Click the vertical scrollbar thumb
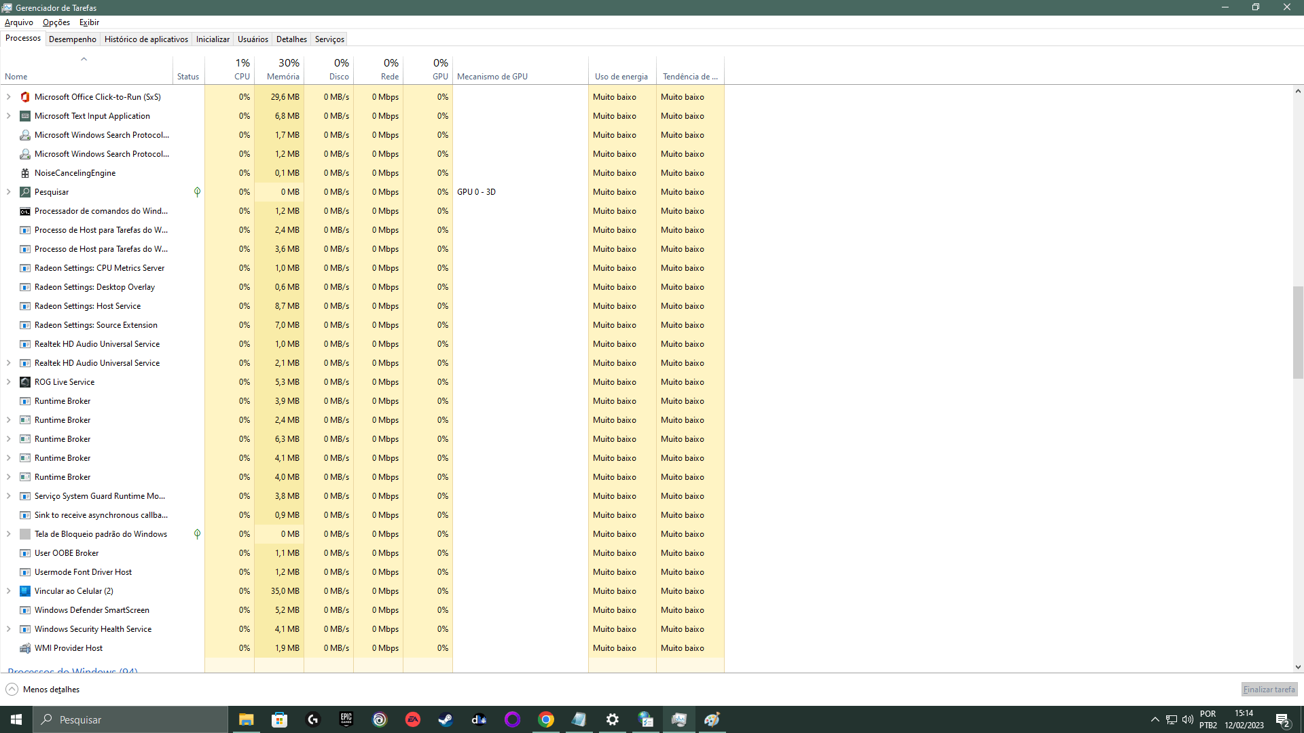Screen dimensions: 1304x733 point(1298,333)
